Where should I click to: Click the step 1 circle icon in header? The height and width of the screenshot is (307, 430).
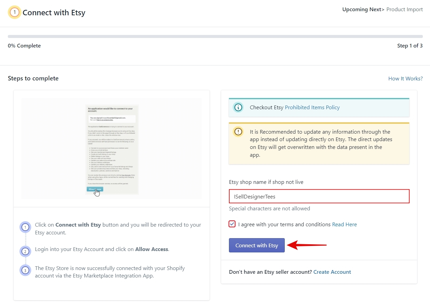click(x=15, y=13)
